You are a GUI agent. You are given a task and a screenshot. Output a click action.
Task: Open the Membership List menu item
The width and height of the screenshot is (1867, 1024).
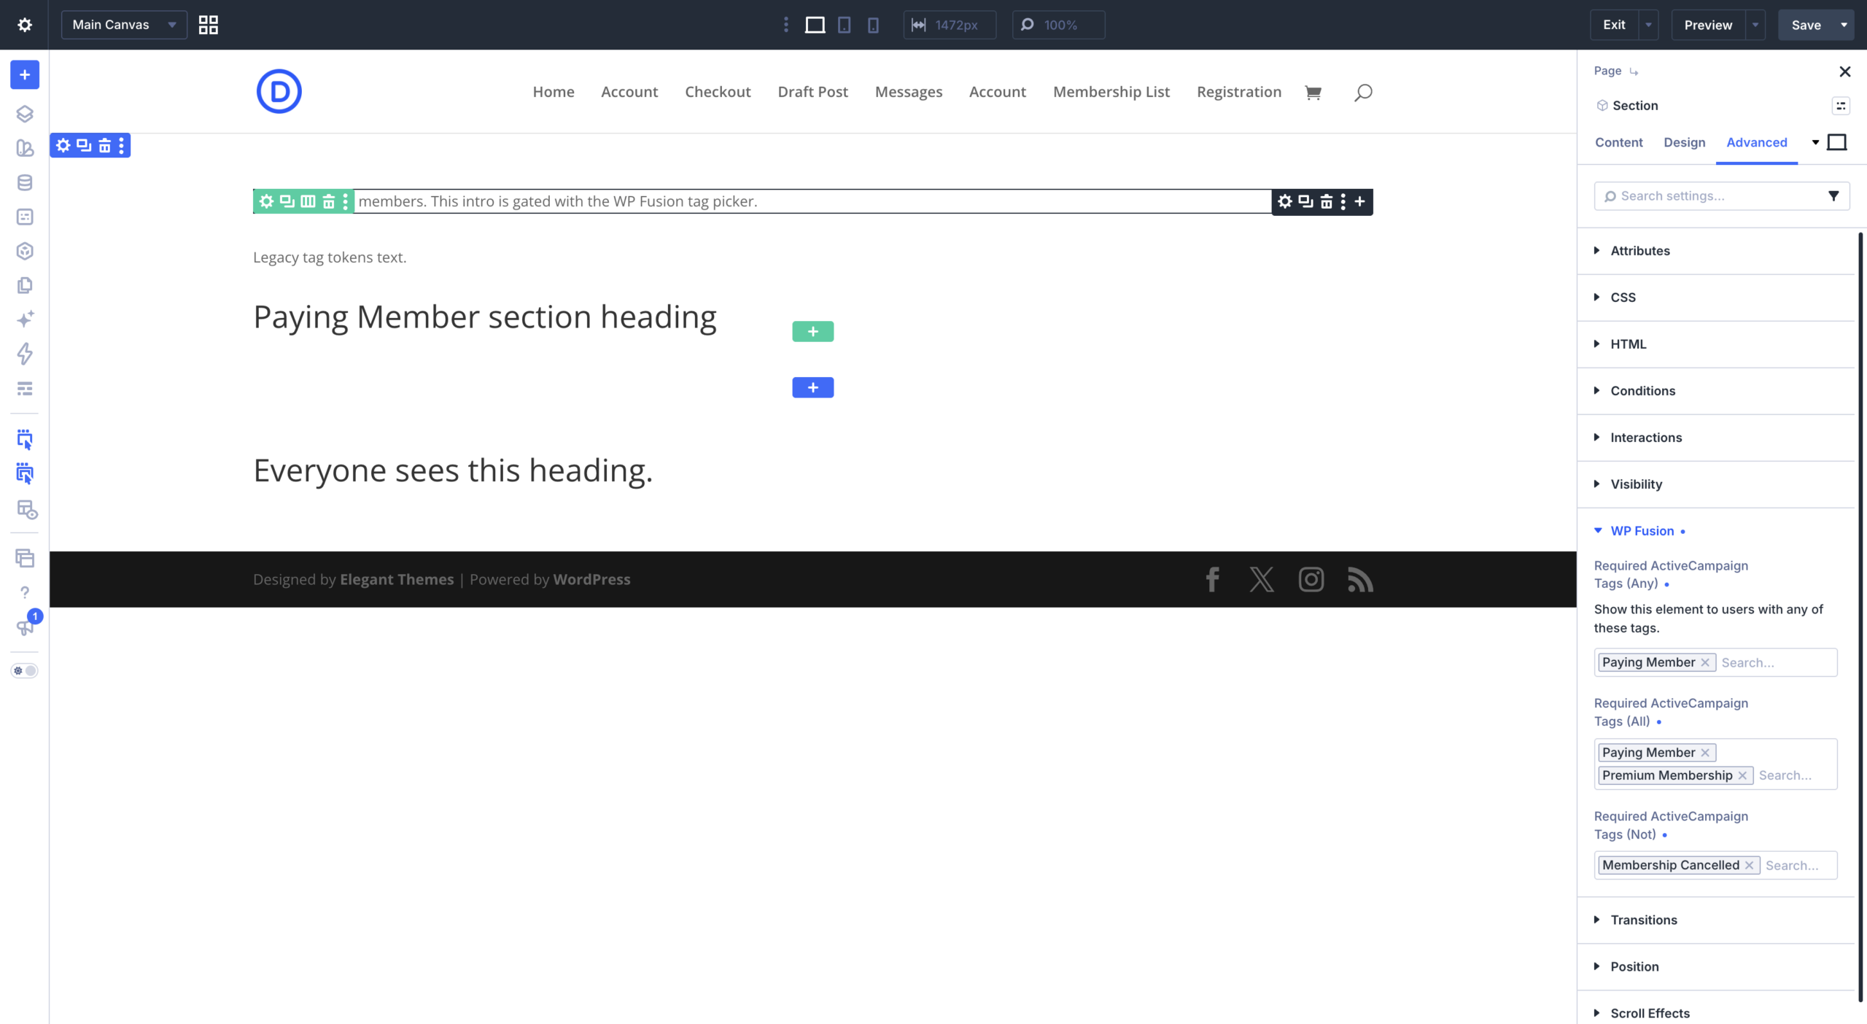pyautogui.click(x=1111, y=92)
